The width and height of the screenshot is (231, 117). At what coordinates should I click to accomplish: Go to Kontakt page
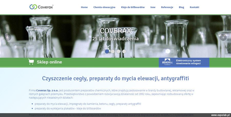point(195,7)
